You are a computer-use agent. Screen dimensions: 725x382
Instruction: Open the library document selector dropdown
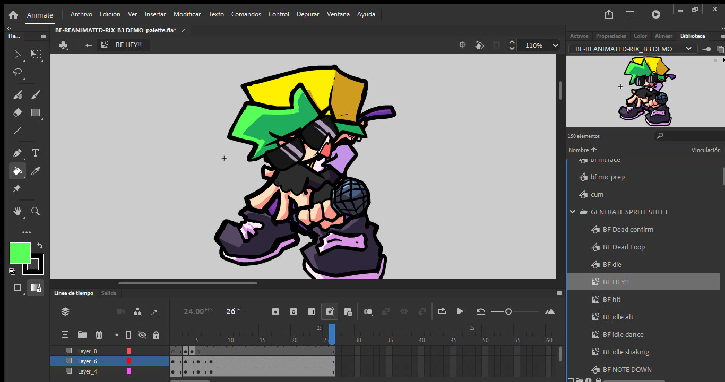pos(633,49)
